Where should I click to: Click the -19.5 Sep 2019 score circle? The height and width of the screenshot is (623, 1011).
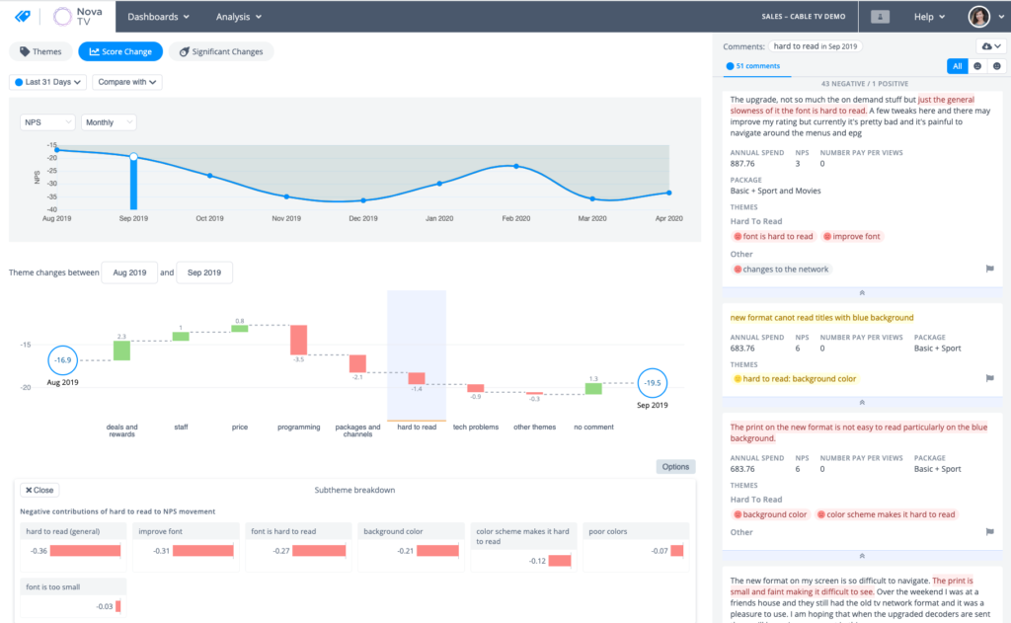653,383
